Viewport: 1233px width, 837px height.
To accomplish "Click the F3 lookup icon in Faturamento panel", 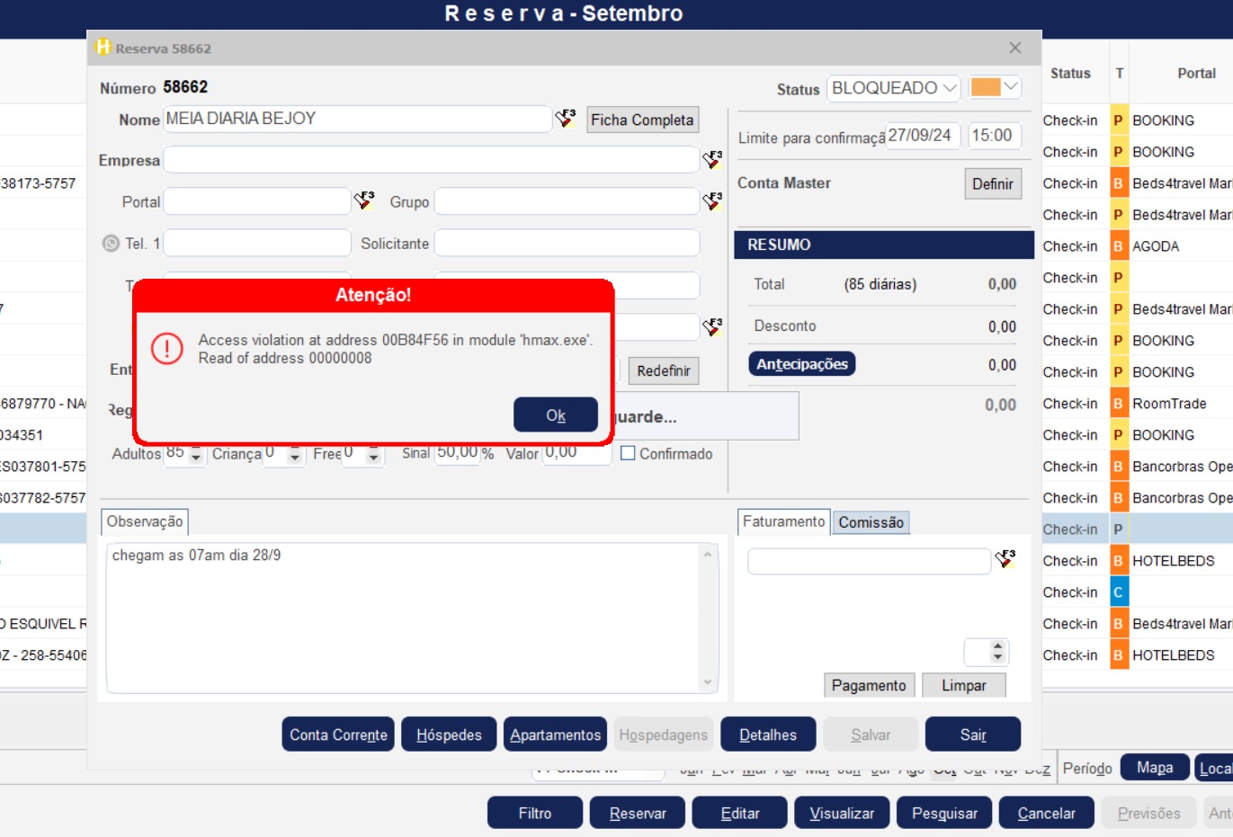I will (1005, 560).
